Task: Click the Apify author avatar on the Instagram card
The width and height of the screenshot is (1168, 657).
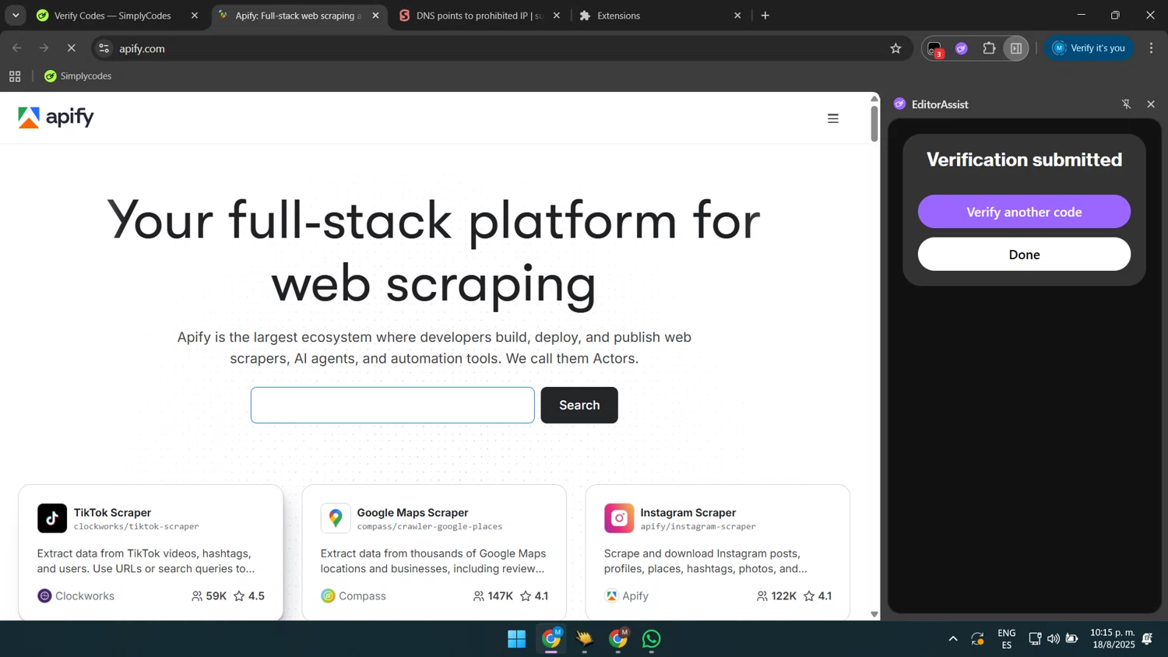Action: tap(611, 596)
